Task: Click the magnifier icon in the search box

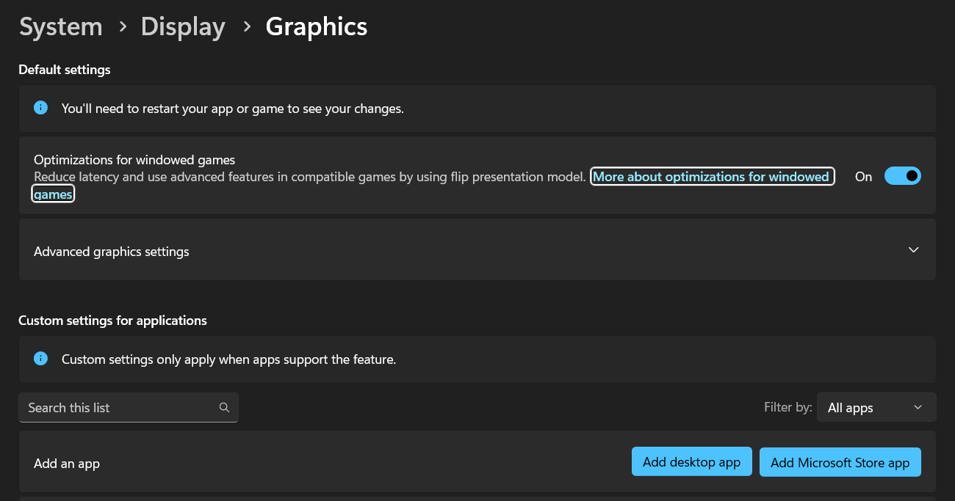Action: [224, 408]
